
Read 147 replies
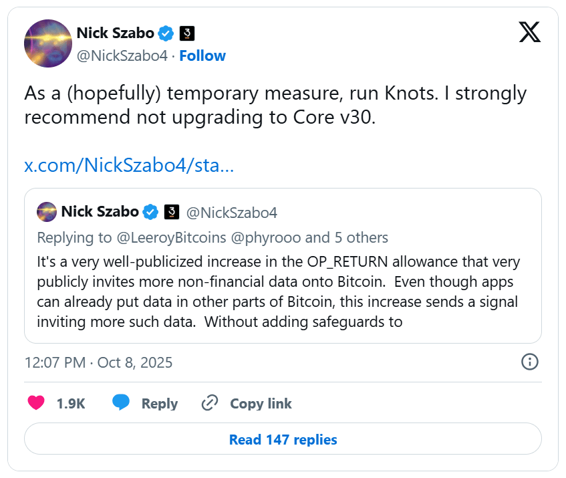point(283,439)
